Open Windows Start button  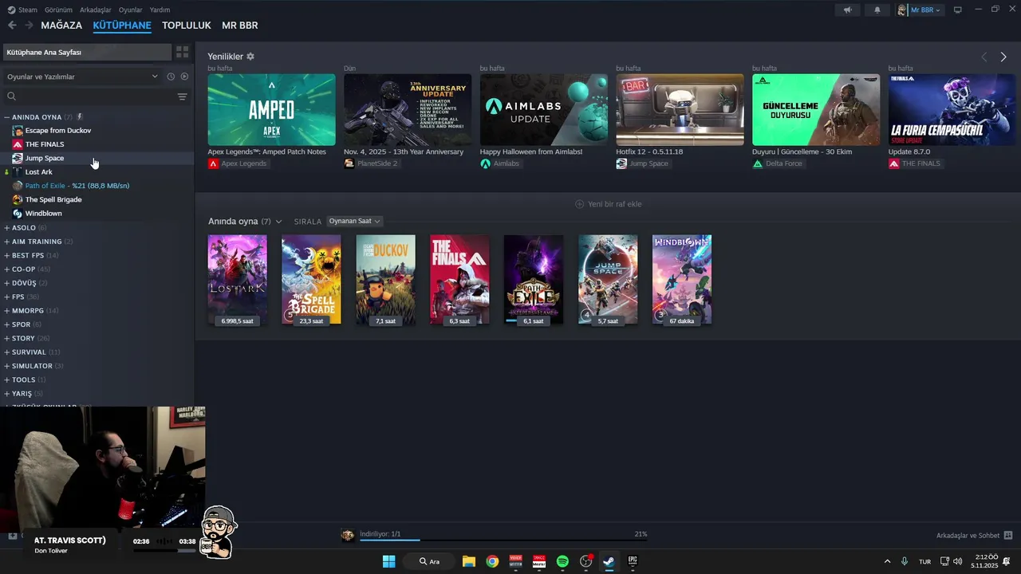click(x=388, y=561)
